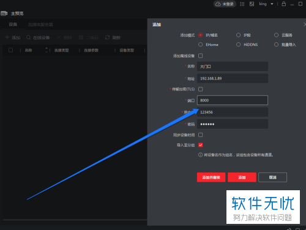Tick the select-all checkbox in device table header
The height and width of the screenshot is (230, 306).
[10, 50]
